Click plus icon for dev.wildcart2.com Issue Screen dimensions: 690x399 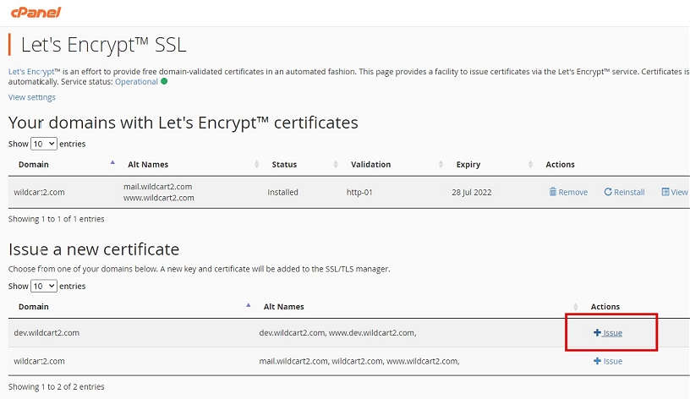point(597,332)
